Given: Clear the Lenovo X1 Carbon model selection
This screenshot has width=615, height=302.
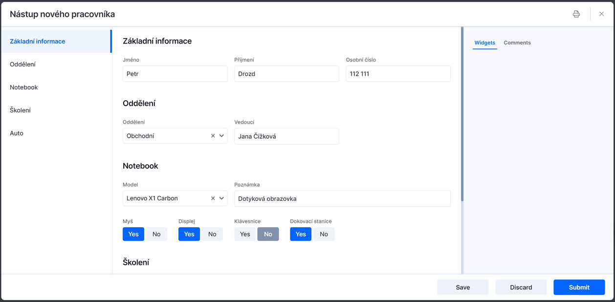Looking at the screenshot, I should tap(213, 198).
